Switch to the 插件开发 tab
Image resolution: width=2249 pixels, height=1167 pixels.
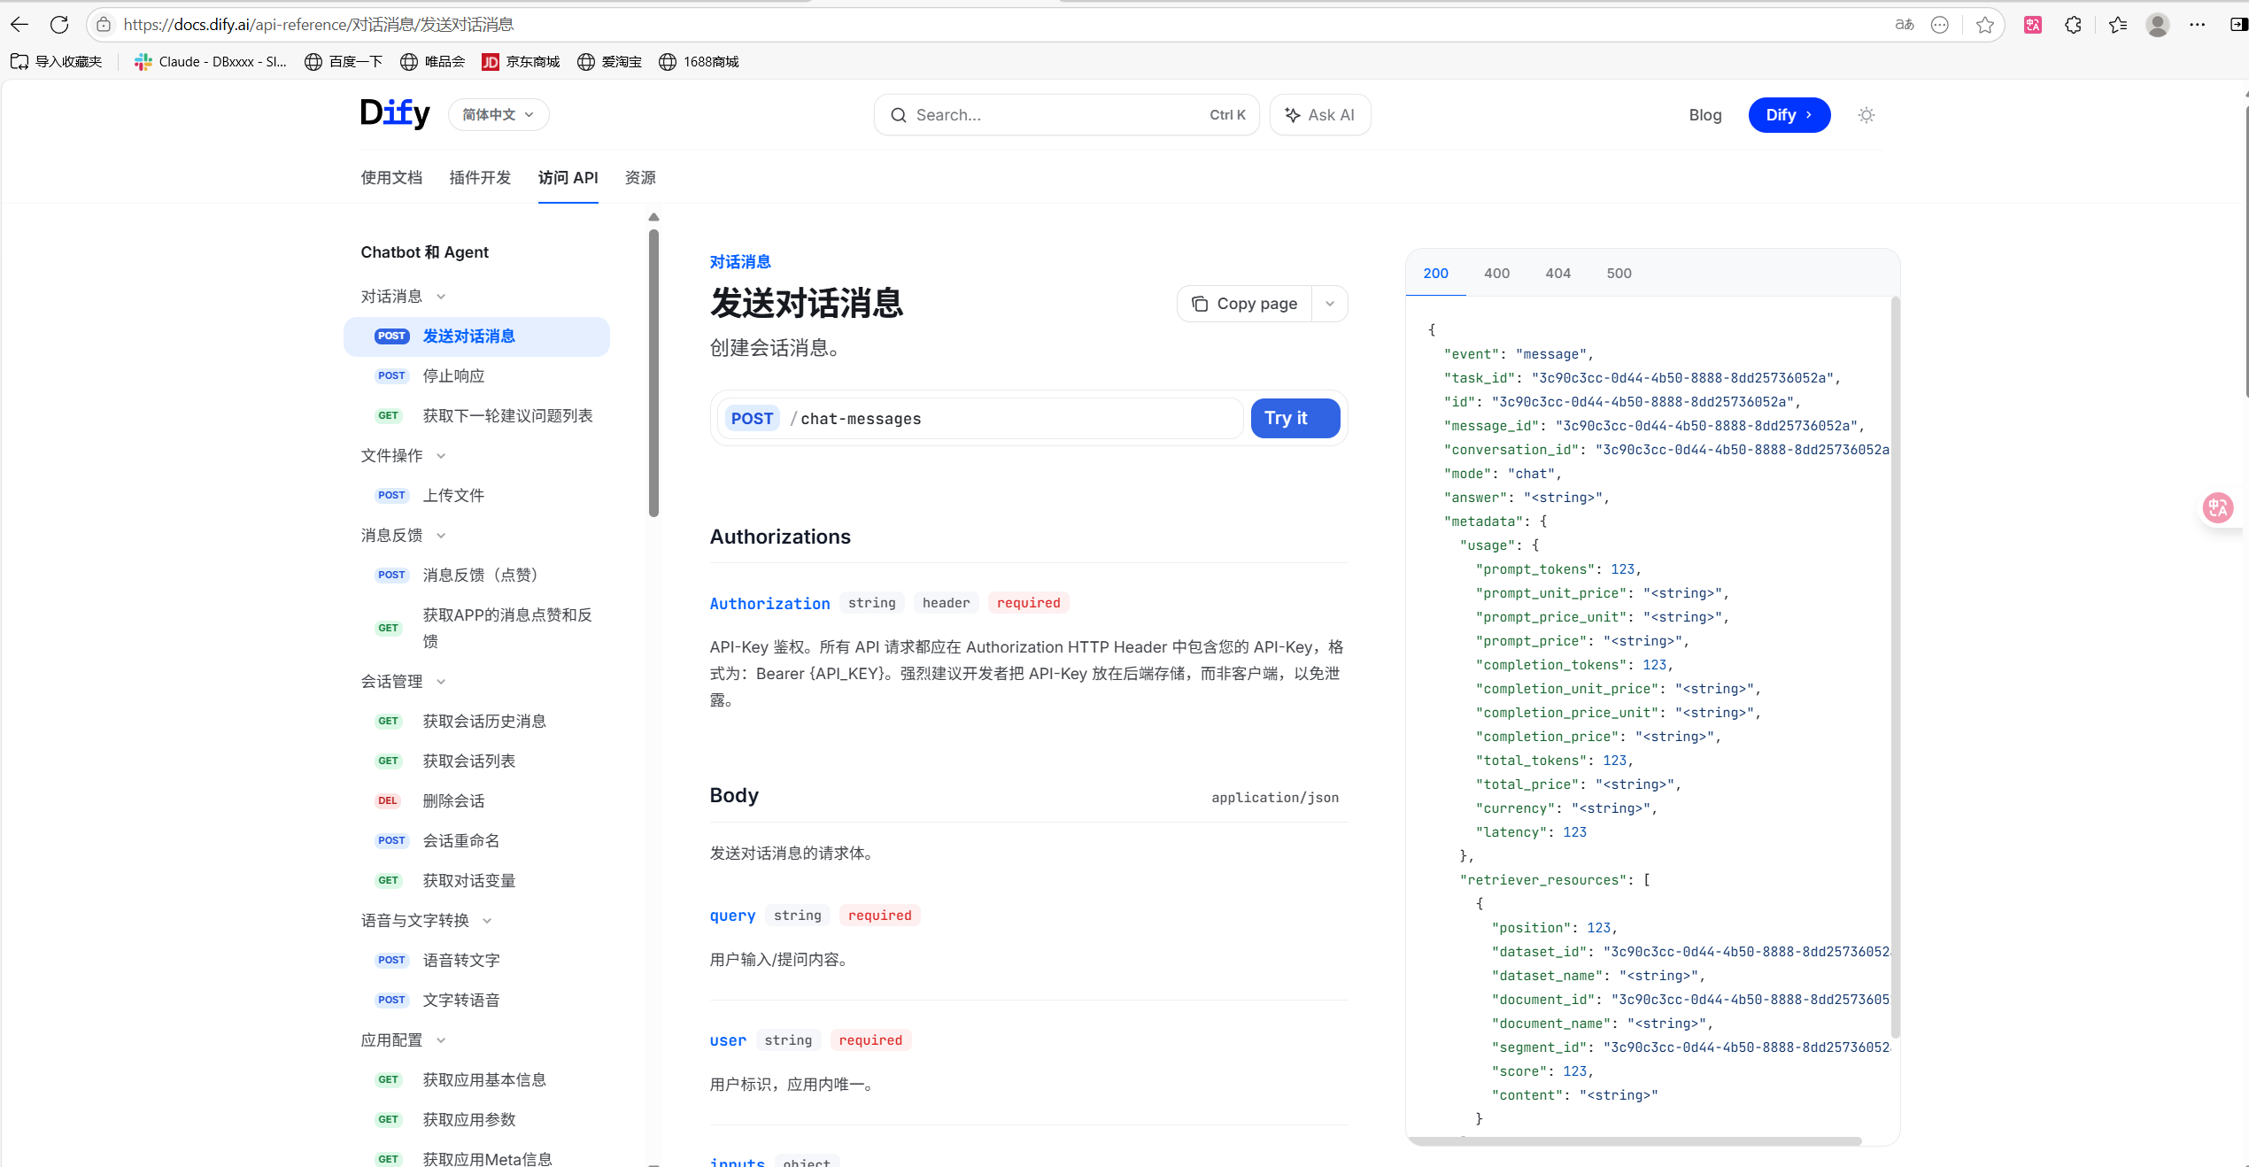click(480, 177)
